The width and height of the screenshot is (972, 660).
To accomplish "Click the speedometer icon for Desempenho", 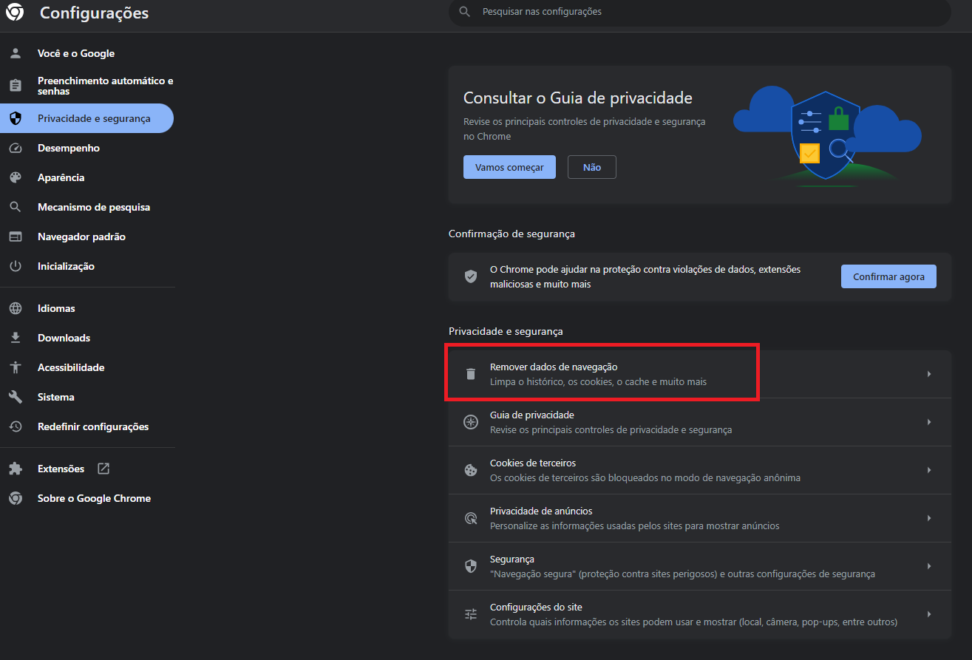I will 15,148.
